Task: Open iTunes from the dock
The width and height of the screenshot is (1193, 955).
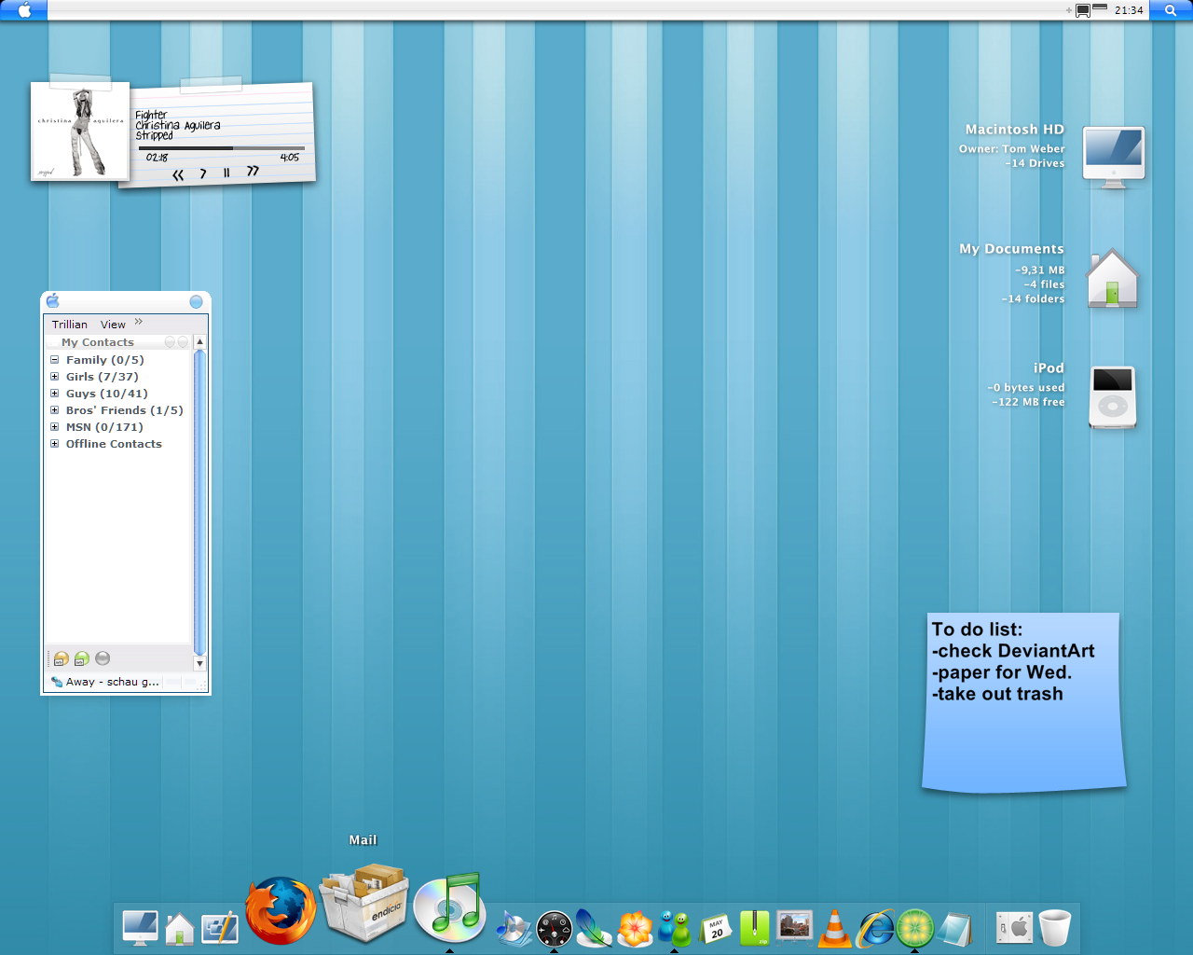Action: click(449, 907)
